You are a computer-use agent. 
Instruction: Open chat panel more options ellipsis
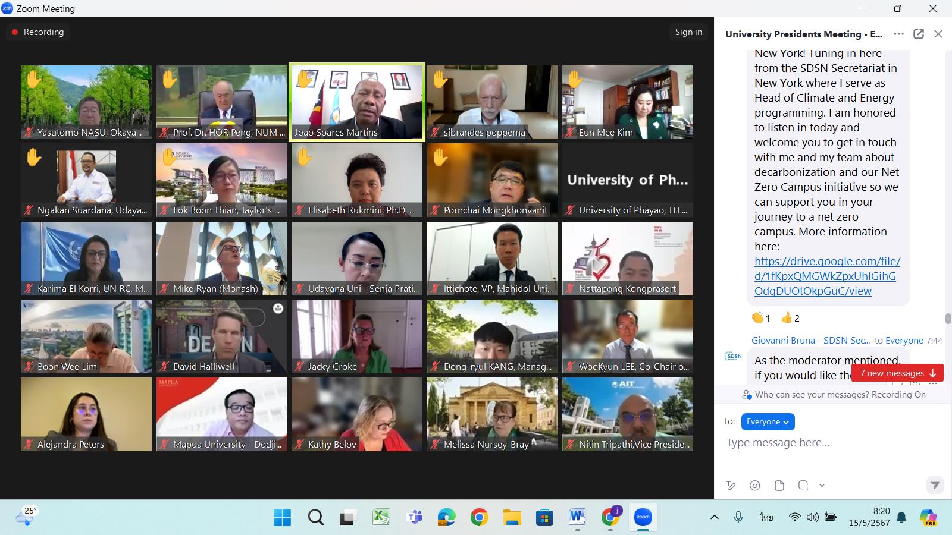(x=899, y=34)
